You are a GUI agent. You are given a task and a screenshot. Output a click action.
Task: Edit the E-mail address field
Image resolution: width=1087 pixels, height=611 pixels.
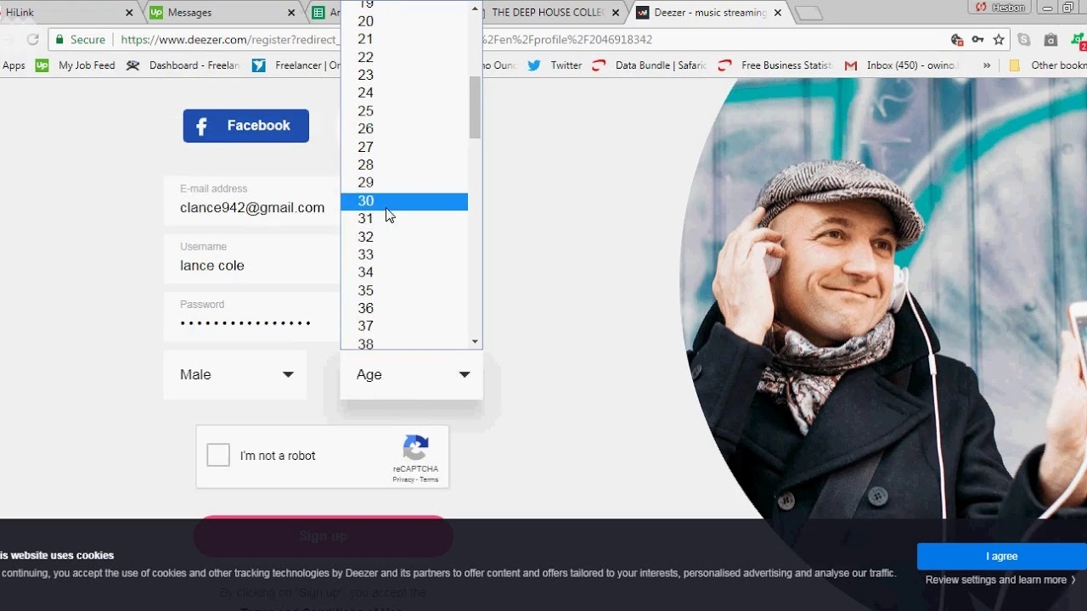(x=252, y=201)
